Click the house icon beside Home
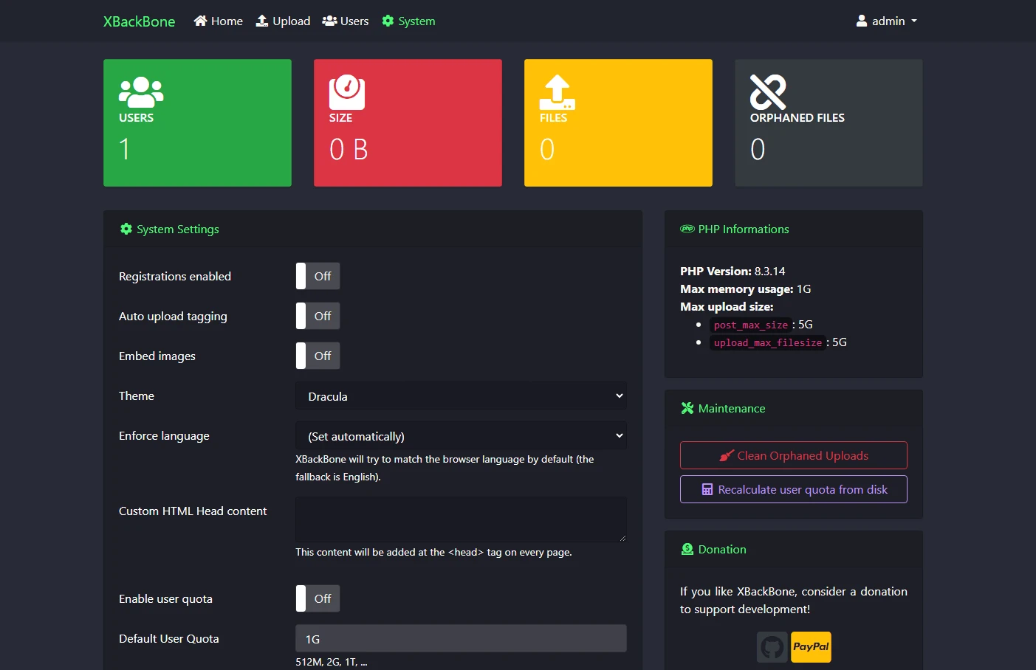The image size is (1036, 670). [200, 21]
